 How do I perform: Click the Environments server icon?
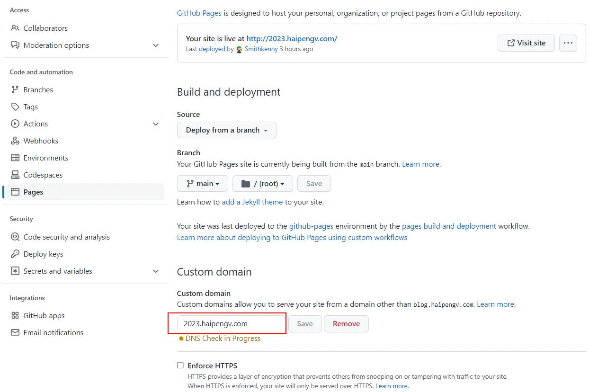tap(15, 158)
